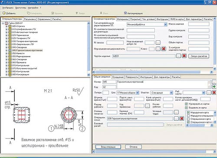The height and width of the screenshot is (158, 217).
Task: Switch to the Расцеховка tab
Action: coord(30,19)
